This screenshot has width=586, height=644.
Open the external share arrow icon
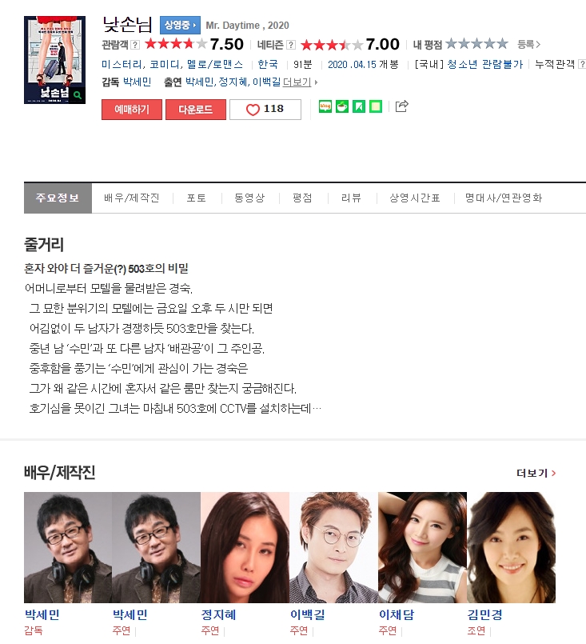402,106
